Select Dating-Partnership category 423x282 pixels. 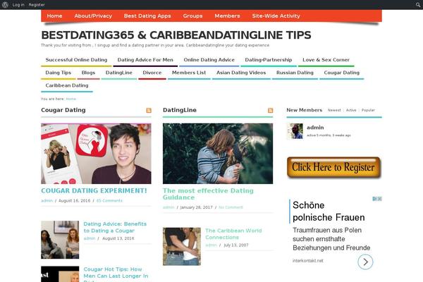(x=269, y=60)
